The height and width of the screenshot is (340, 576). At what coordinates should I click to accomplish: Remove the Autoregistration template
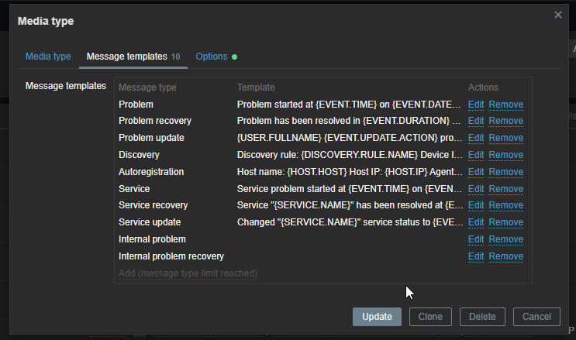click(x=505, y=172)
